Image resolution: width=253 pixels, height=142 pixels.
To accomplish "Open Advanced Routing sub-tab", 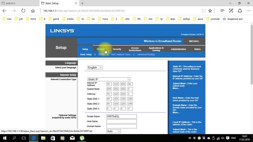I will (146, 54).
